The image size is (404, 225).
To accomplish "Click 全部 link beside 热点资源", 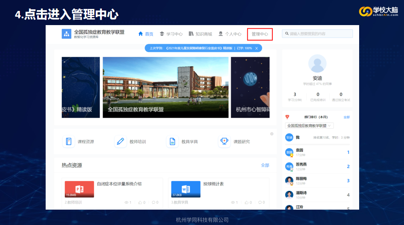I will click(265, 165).
